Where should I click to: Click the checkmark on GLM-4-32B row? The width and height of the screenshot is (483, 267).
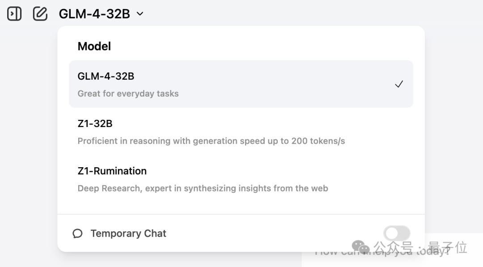click(x=399, y=84)
